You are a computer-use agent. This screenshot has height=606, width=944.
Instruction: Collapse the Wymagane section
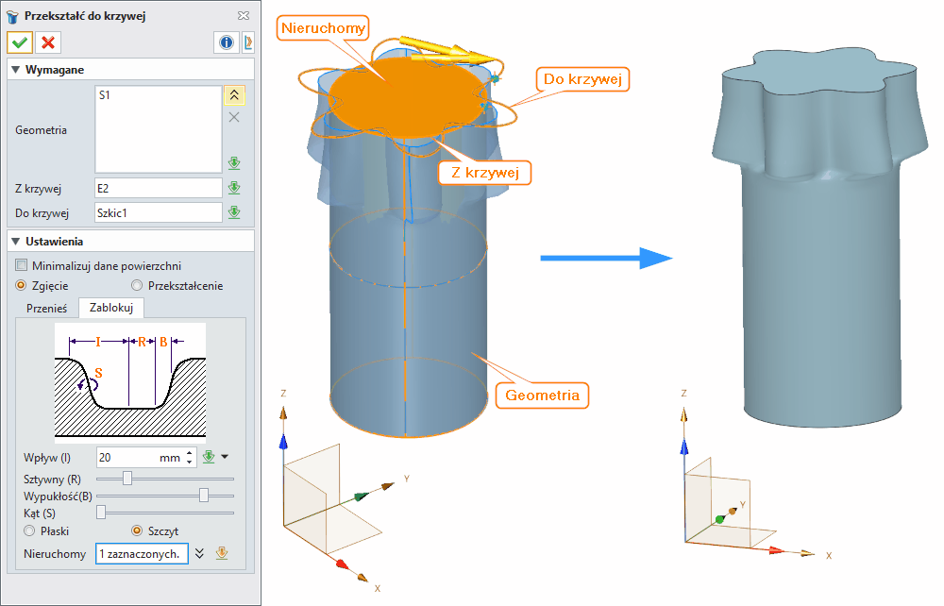16,70
